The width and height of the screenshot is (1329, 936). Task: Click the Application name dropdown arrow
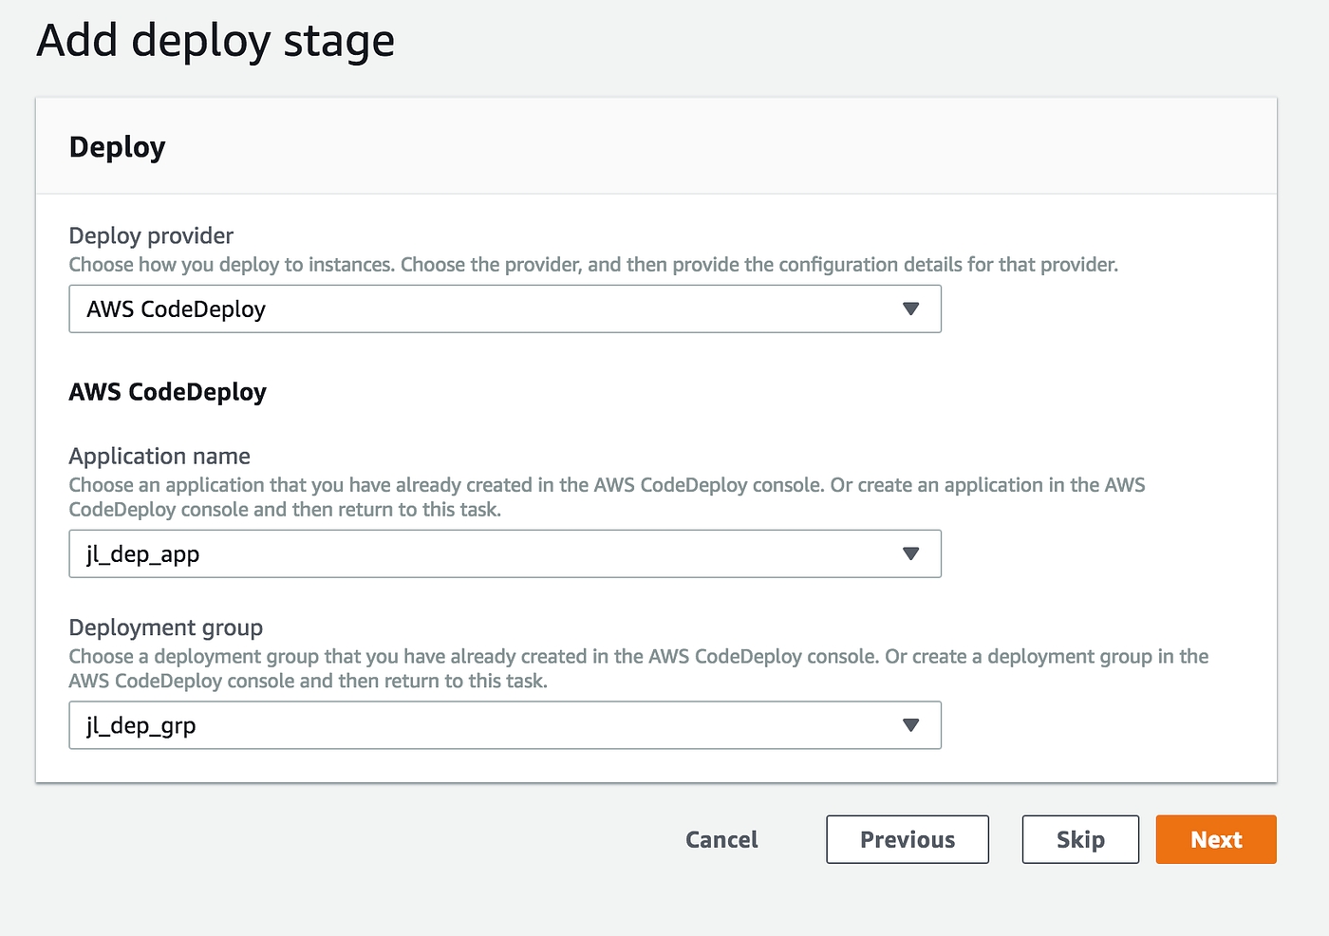click(x=910, y=553)
